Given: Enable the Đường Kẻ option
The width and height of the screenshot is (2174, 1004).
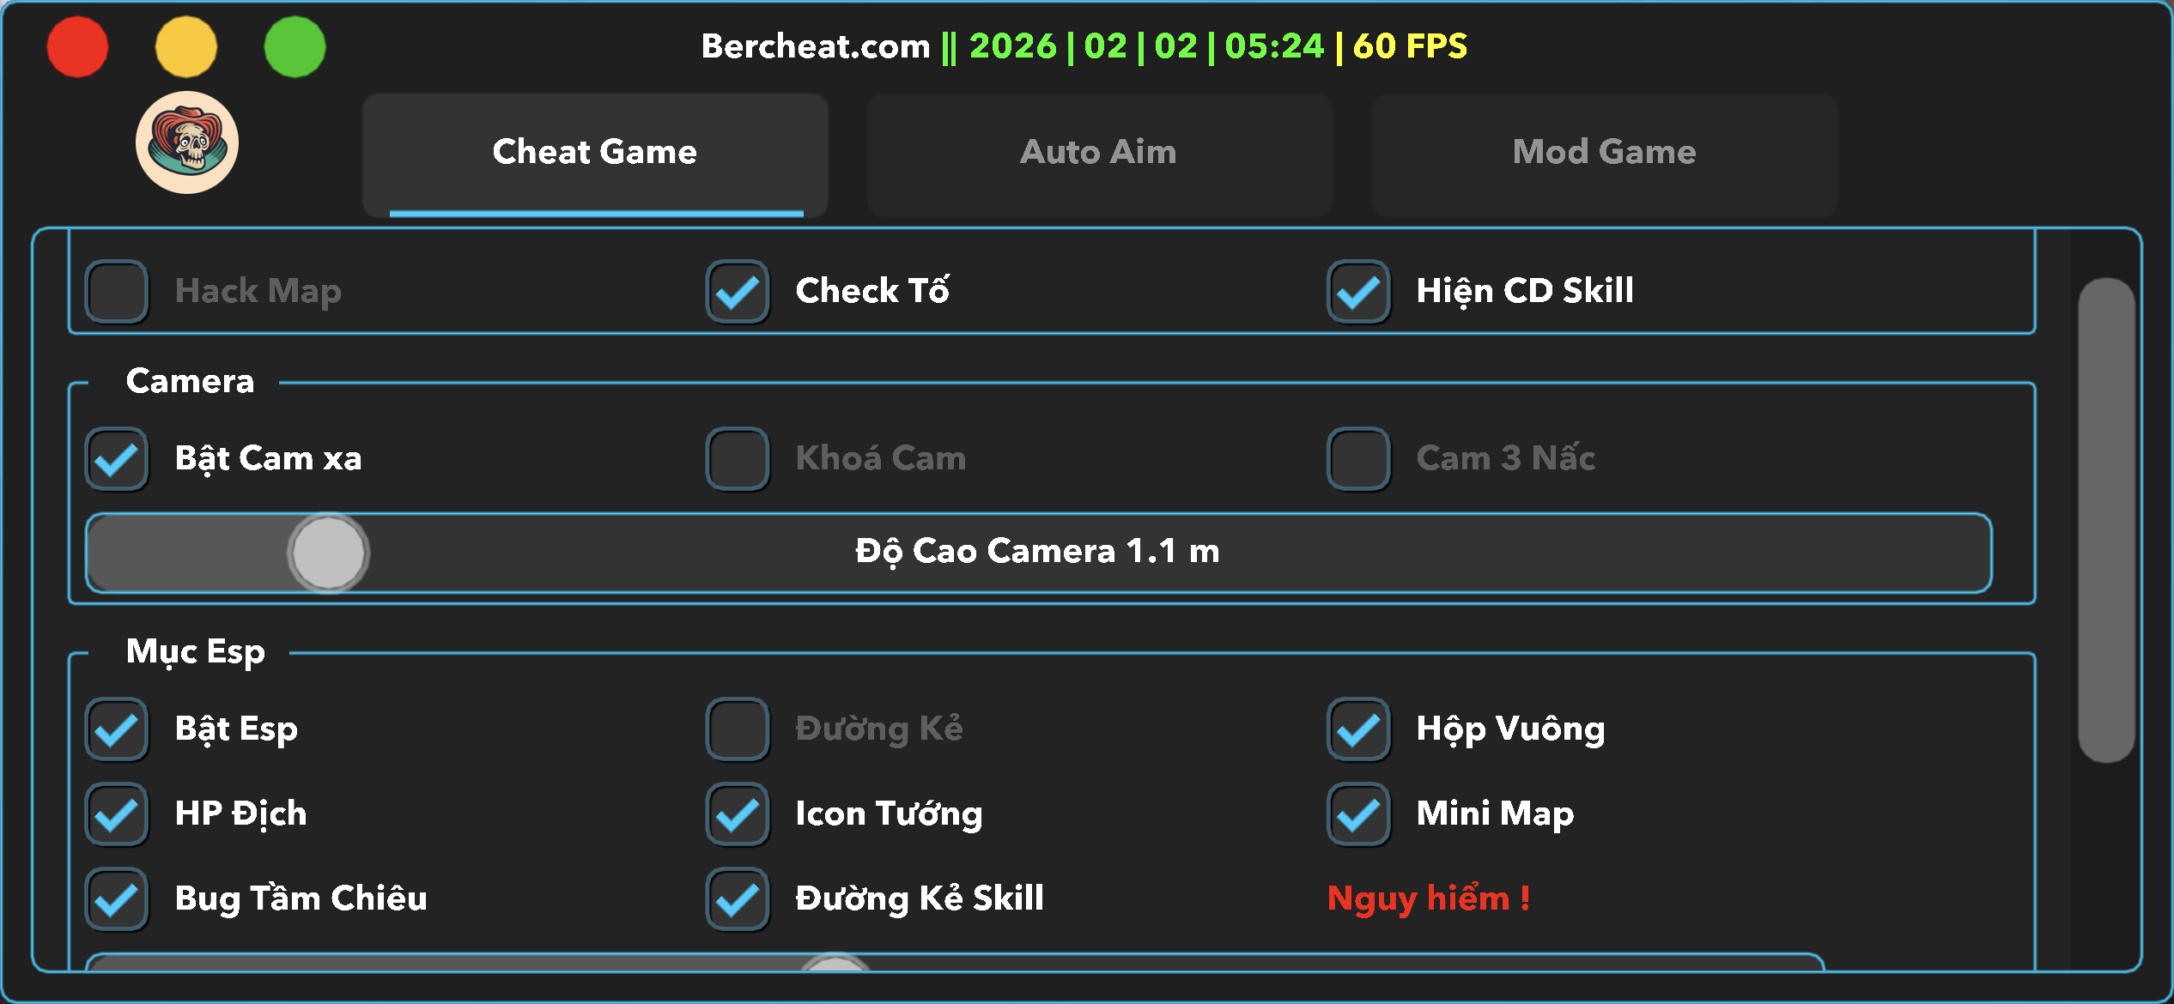Looking at the screenshot, I should click(x=737, y=729).
